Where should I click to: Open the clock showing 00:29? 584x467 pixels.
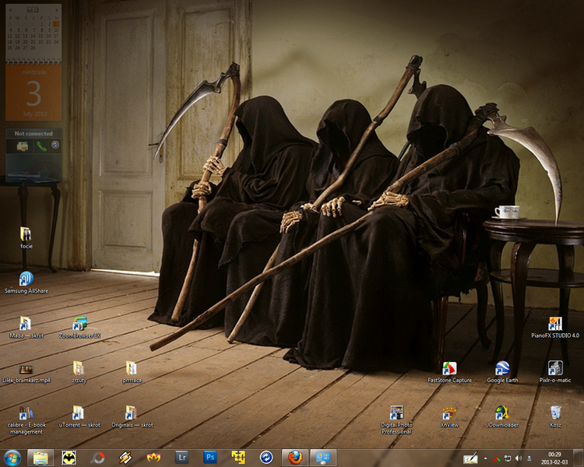(554, 458)
